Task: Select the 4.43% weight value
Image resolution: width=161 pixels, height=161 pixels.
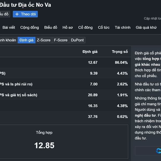Action: click(122, 73)
